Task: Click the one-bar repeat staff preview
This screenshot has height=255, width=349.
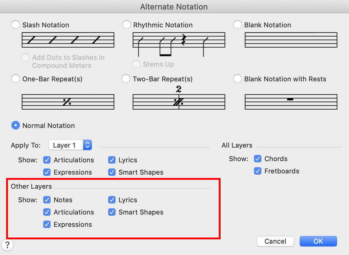Action: click(68, 102)
